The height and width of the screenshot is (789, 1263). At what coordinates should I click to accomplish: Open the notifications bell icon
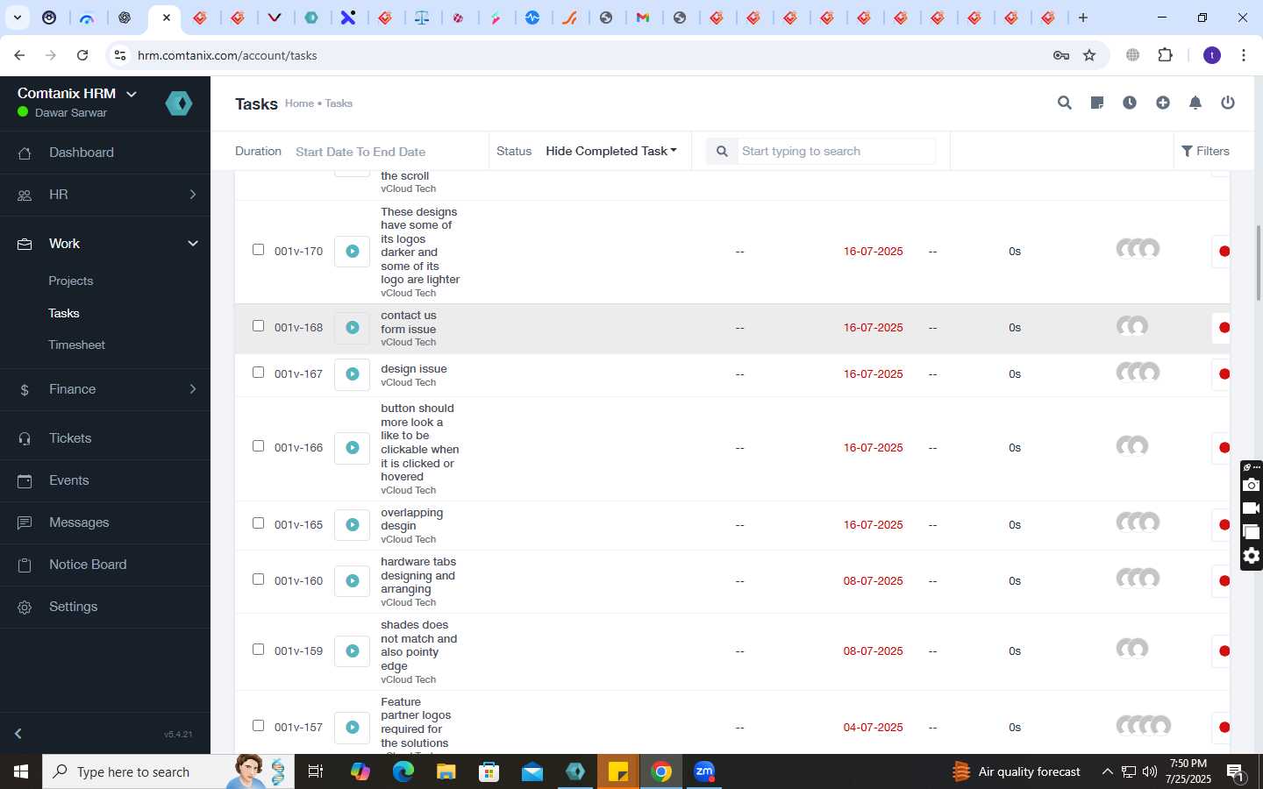pyautogui.click(x=1195, y=103)
